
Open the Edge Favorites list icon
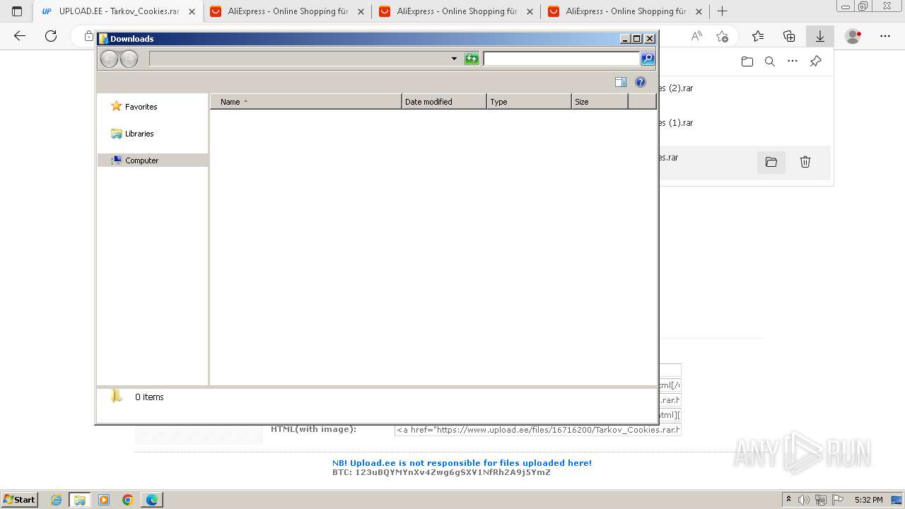click(x=758, y=36)
